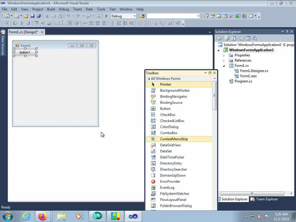Save the current file with the floppy icon
This screenshot has height=222, width=296.
tap(32, 16)
